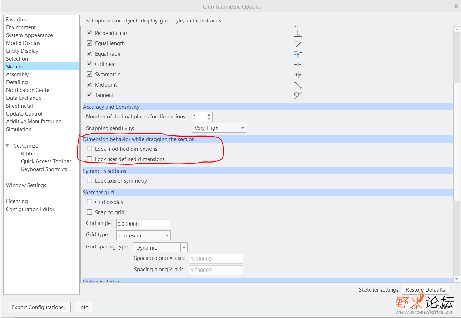Image resolution: width=461 pixels, height=318 pixels.
Task: Click the Spacing along Y-axis field
Action: point(216,270)
